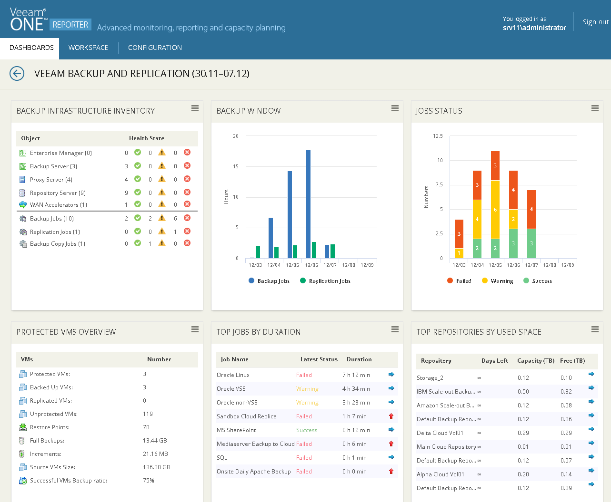Open Delta Cloud Vol01 repository arrow
This screenshot has height=502, width=611.
pos(591,429)
